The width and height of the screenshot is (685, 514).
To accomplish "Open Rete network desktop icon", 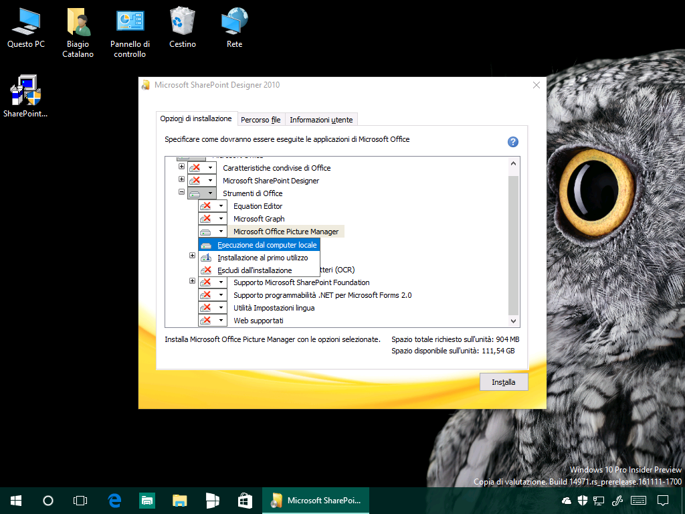I will (x=235, y=27).
